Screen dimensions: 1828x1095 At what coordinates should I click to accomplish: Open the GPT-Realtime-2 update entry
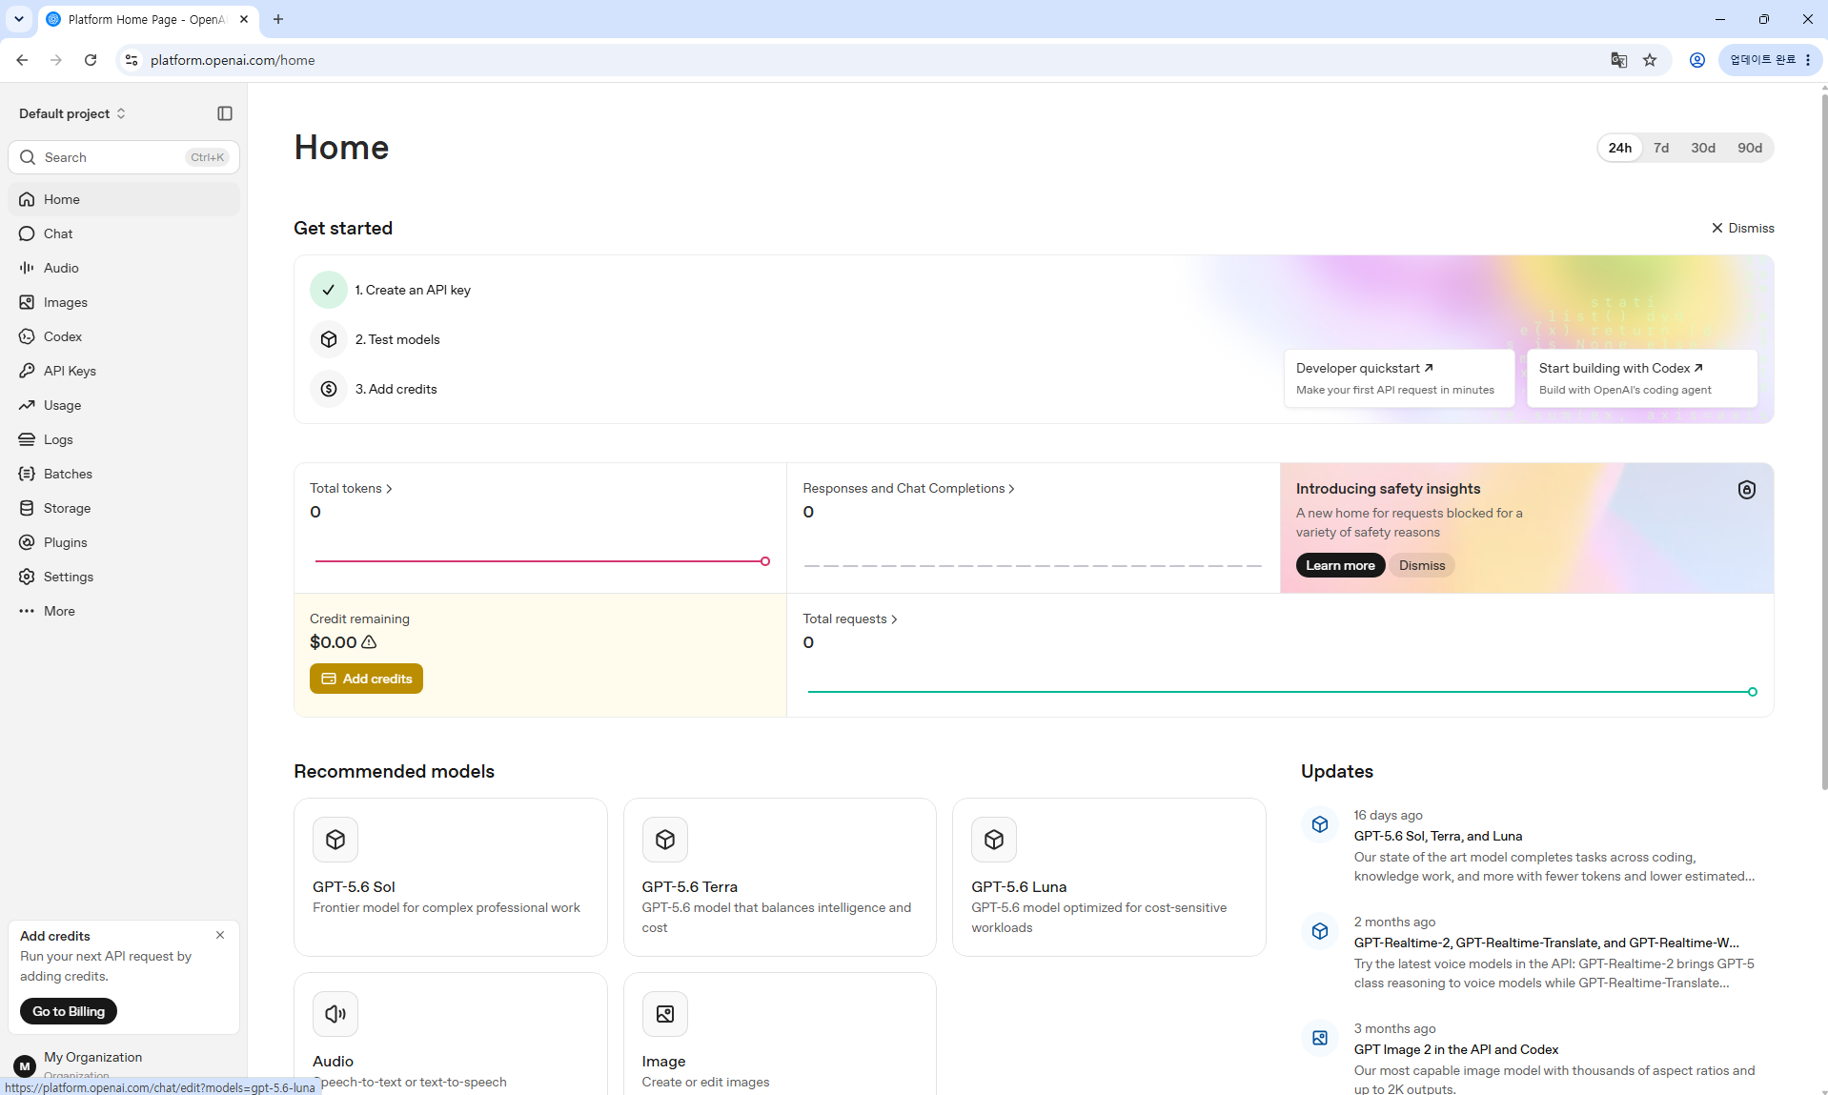click(x=1537, y=953)
